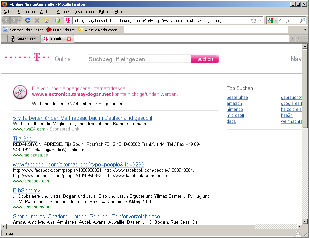Bookmark this page with the star icon
This screenshot has width=309, height=238.
click(x=254, y=21)
